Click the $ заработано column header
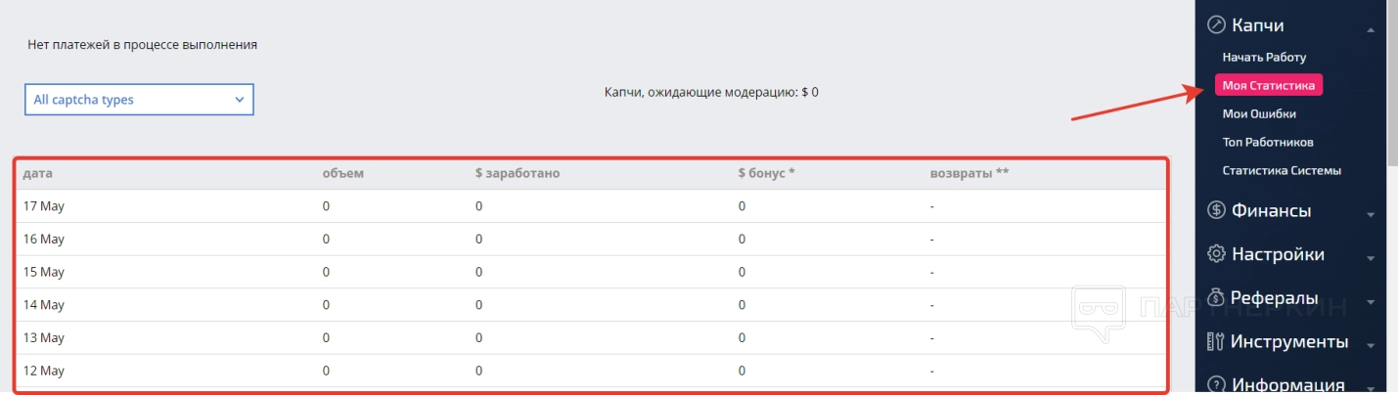 coord(517,173)
